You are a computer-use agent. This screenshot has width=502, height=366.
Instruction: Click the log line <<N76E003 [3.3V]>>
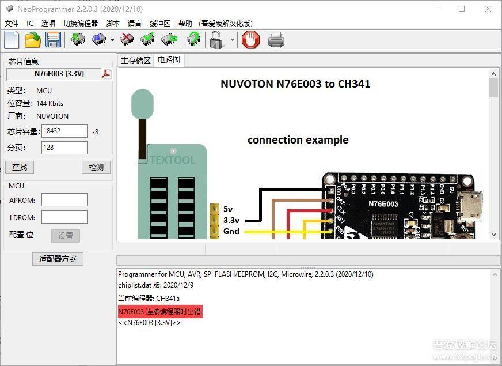pos(150,323)
